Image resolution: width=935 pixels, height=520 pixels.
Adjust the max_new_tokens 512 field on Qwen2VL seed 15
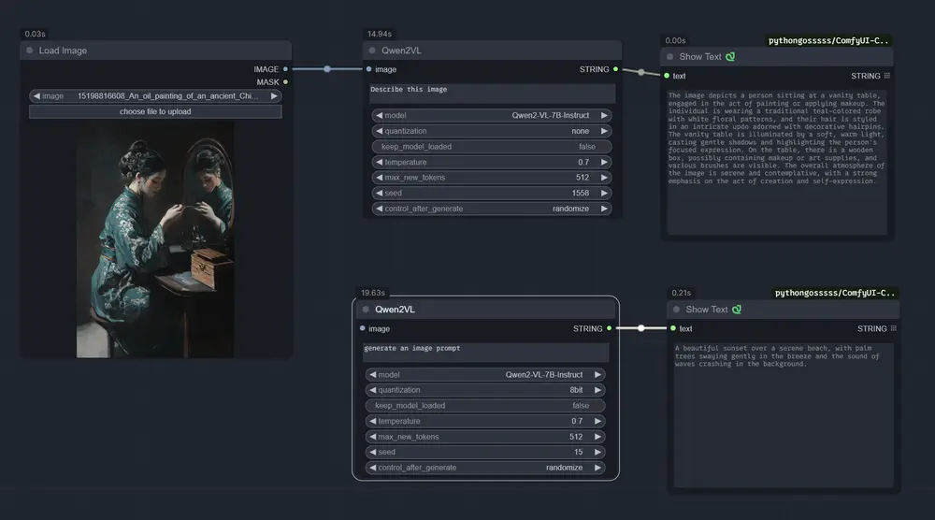[485, 437]
